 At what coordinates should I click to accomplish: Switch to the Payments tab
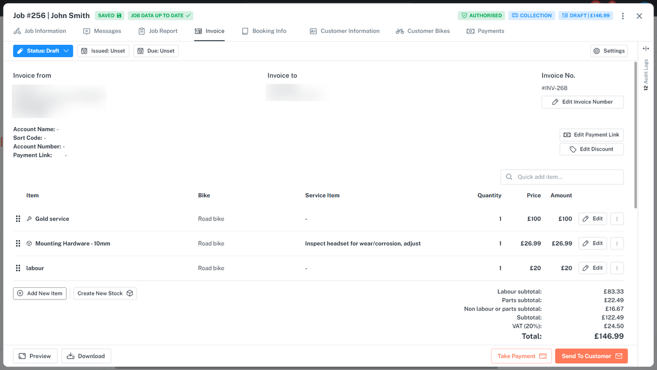tap(486, 31)
